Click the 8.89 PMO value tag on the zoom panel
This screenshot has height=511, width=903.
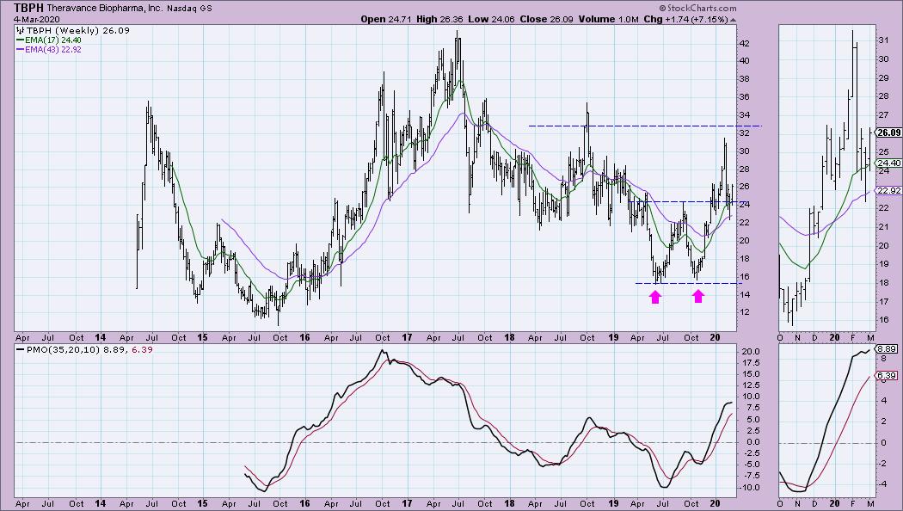pos(887,349)
